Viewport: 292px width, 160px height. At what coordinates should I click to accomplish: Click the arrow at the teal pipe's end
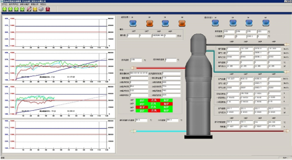[287, 72]
